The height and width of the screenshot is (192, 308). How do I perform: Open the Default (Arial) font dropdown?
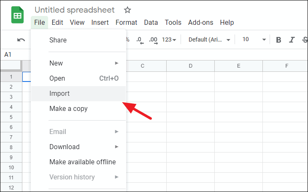(x=209, y=40)
